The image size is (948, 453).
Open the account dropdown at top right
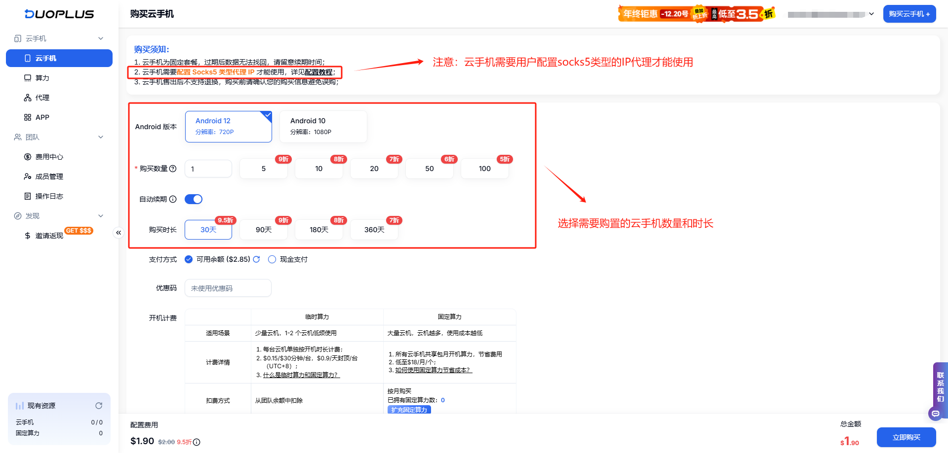point(872,13)
